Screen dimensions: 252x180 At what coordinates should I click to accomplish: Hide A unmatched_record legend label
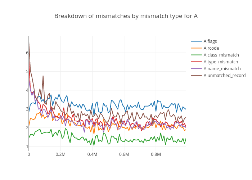point(224,76)
